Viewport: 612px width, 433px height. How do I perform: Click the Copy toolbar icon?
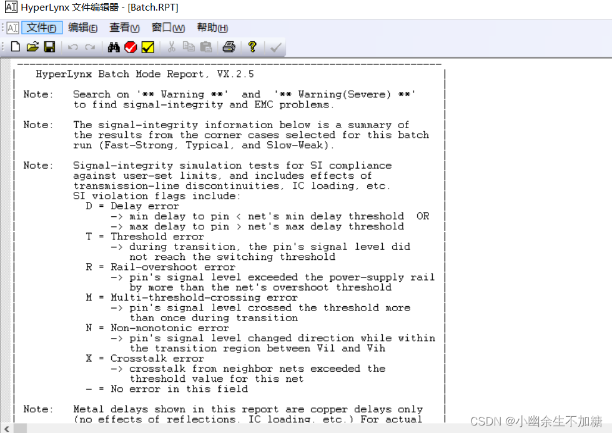(189, 47)
